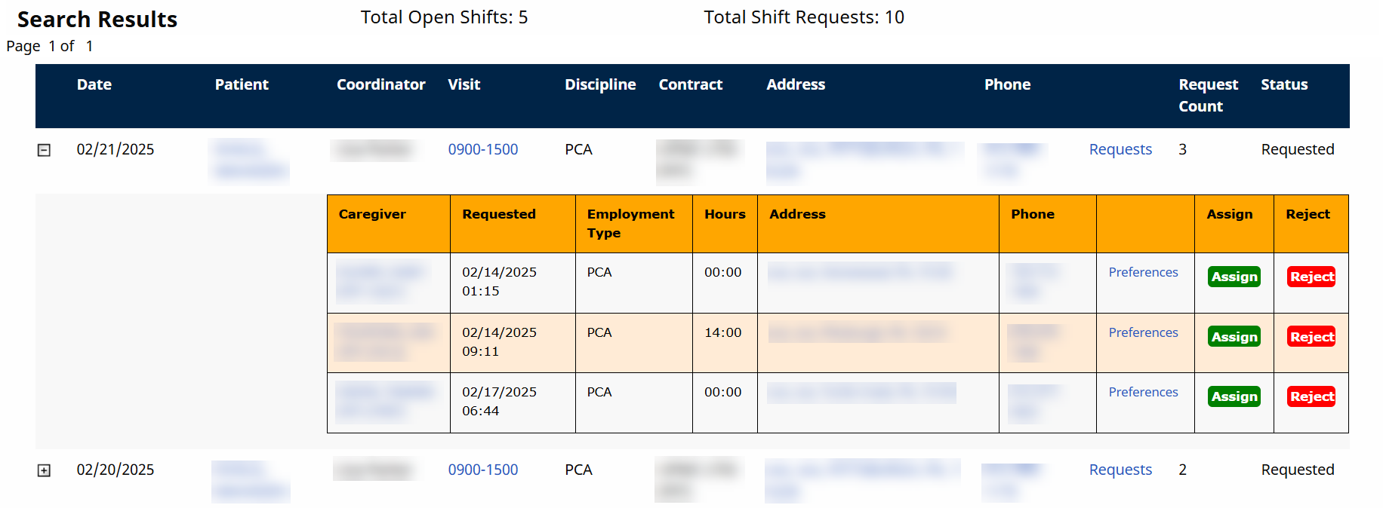Image resolution: width=1383 pixels, height=508 pixels.
Task: Click the Date column header
Action: (x=94, y=84)
